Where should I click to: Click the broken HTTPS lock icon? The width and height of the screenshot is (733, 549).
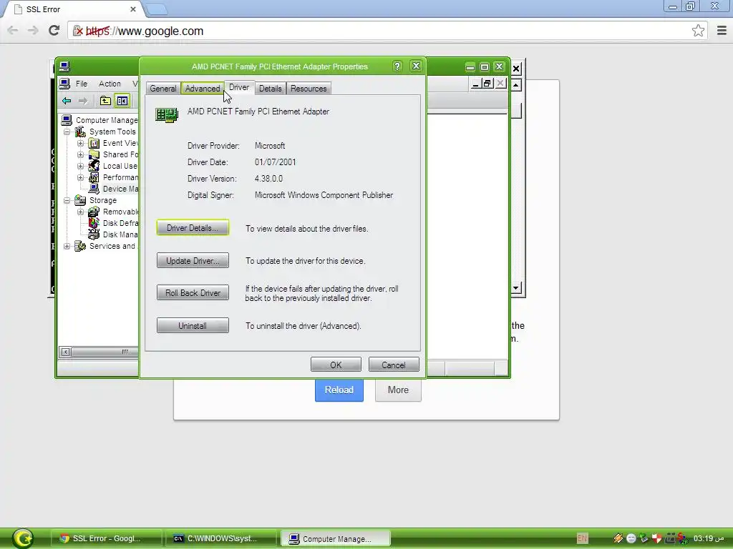click(77, 31)
